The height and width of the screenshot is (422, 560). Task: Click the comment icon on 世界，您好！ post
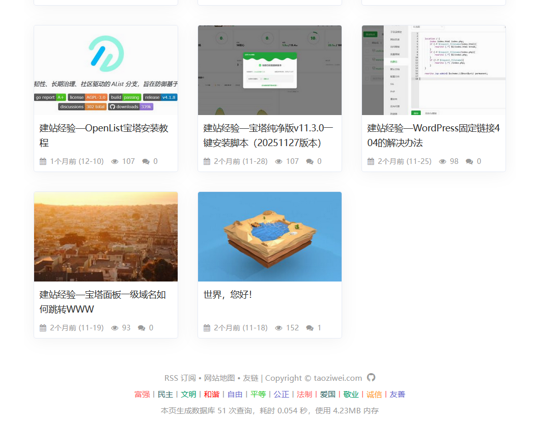pos(311,328)
